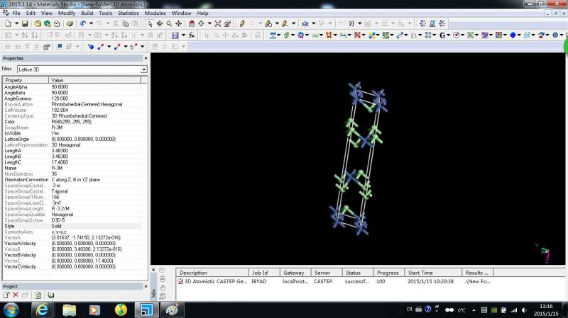The height and width of the screenshot is (318, 568).
Task: Click the red X delete icon in Project panel
Action: (x=15, y=295)
